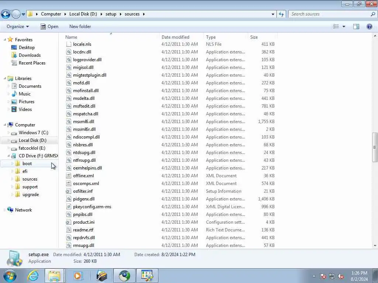Screen dimensions: 378x283
Task: Click the Search sources input field
Action: tap(329, 14)
